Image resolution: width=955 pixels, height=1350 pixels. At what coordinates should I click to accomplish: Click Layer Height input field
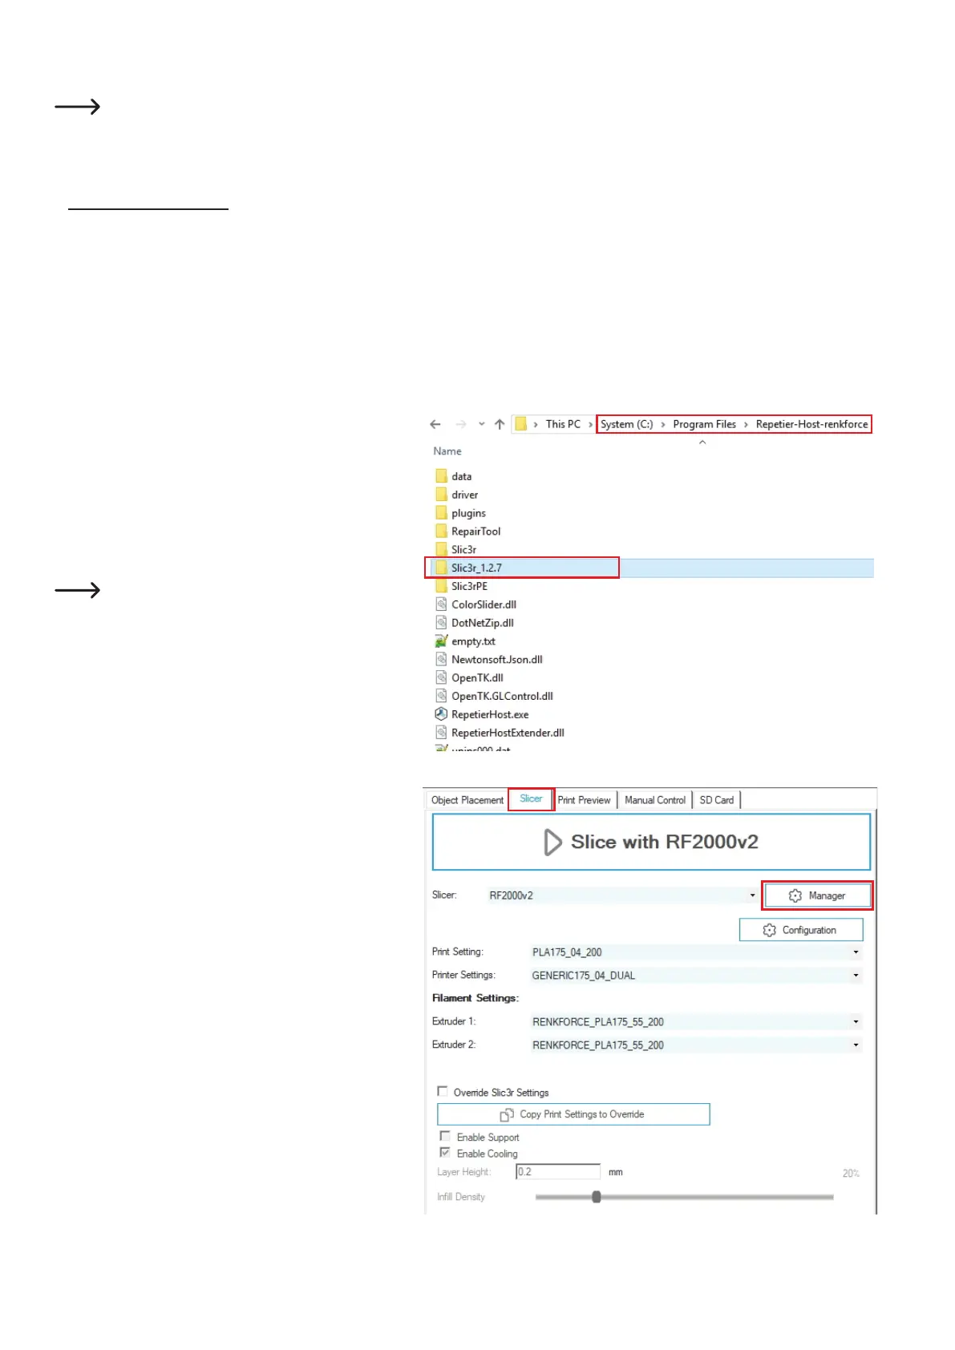558,1172
